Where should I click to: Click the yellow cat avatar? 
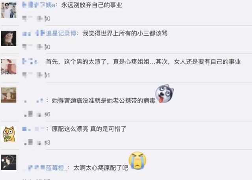pyautogui.click(x=9, y=134)
